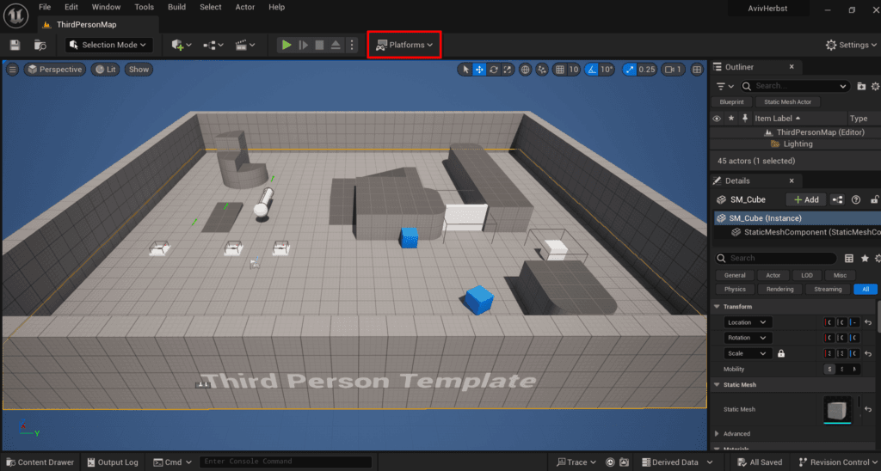Viewport: 881px width, 471px height.
Task: Choose the Select objects arrow tool
Action: click(x=465, y=70)
